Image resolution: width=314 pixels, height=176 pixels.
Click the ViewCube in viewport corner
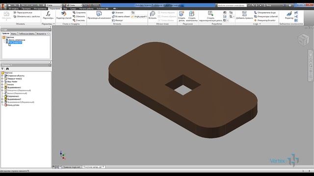pos(303,39)
